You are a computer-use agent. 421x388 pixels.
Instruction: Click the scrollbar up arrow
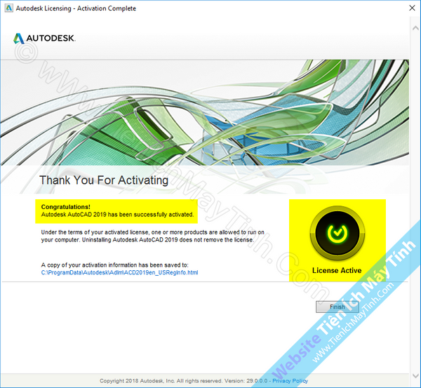(415, 28)
